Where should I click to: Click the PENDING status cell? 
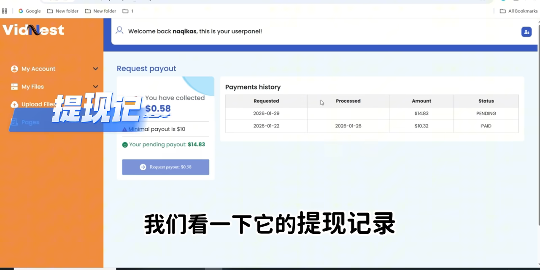pyautogui.click(x=486, y=114)
